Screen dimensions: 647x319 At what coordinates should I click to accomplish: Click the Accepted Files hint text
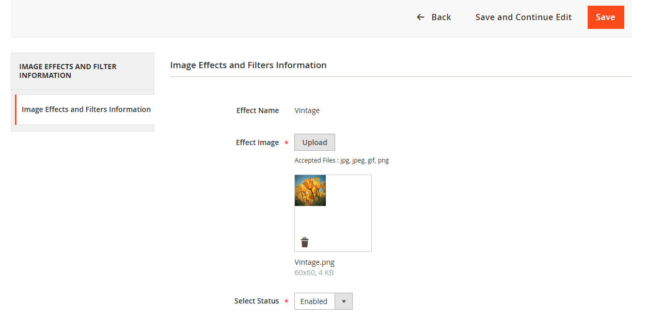pos(341,161)
